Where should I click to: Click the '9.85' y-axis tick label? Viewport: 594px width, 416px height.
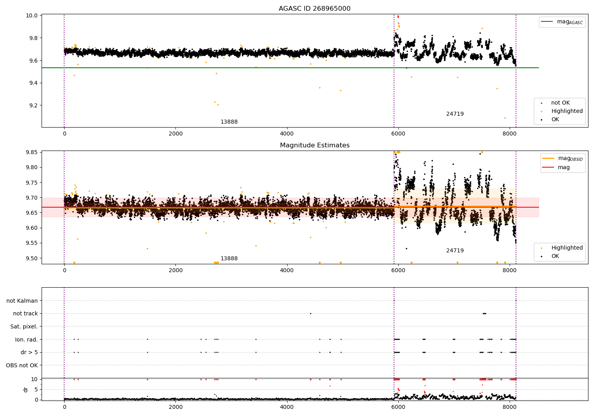[x=32, y=153]
